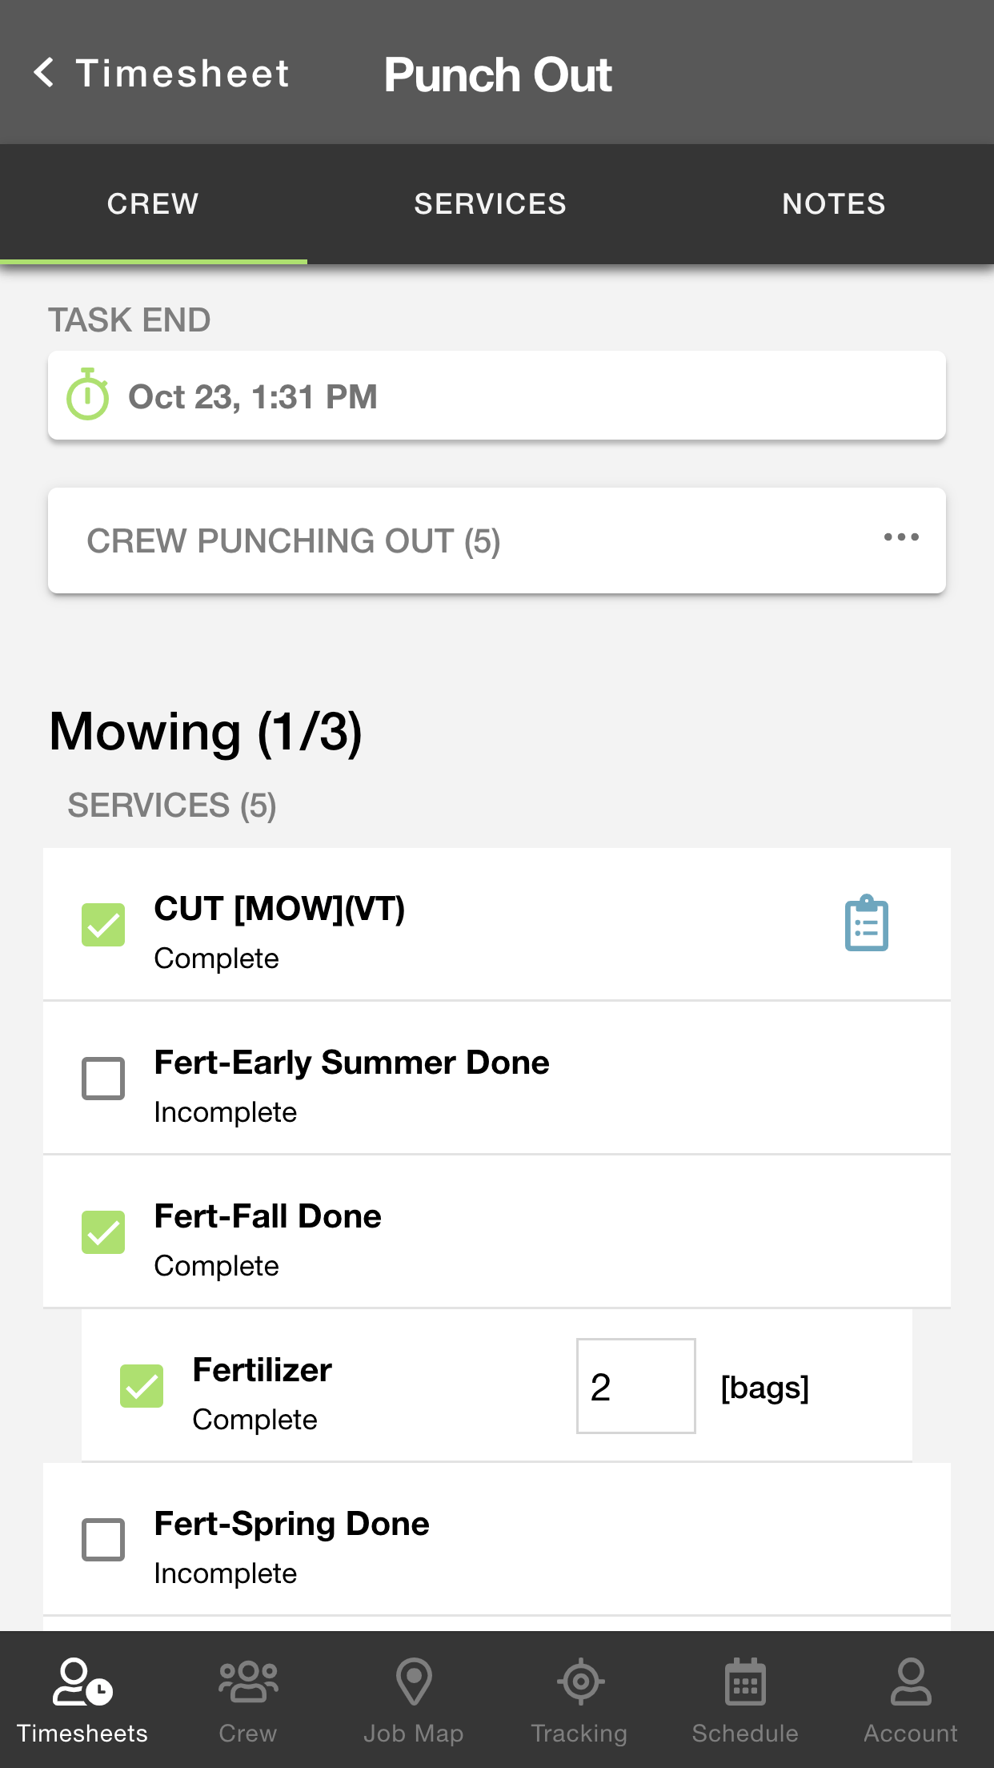Open the crew punching out three-dot menu

pos(901,537)
